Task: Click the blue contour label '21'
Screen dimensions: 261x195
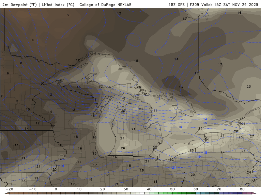Action: (x=174, y=168)
